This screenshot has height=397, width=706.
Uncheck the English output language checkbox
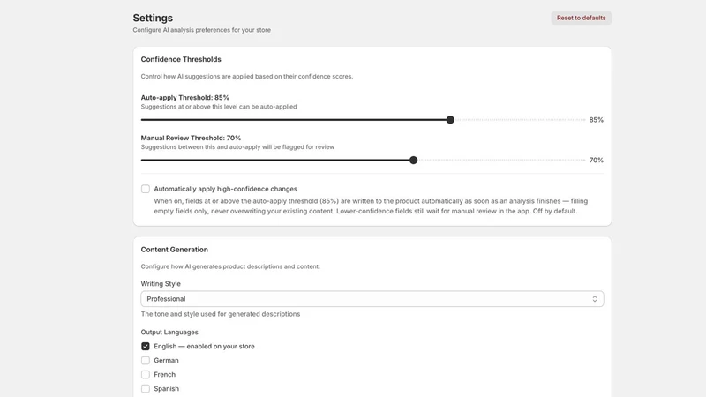tap(146, 346)
